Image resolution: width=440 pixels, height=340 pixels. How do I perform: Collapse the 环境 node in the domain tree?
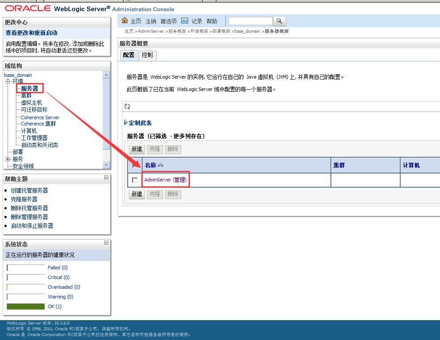(x=8, y=81)
